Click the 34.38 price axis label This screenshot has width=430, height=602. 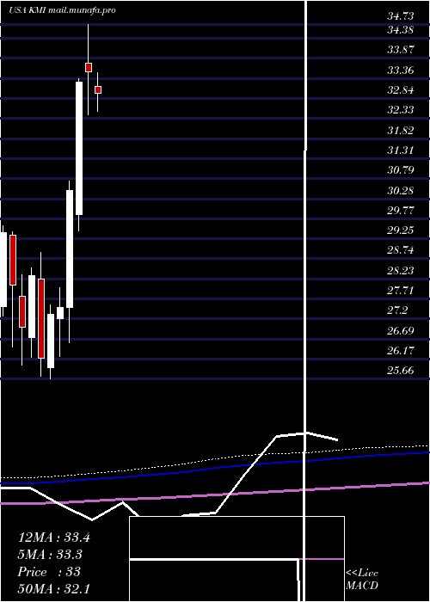[401, 29]
